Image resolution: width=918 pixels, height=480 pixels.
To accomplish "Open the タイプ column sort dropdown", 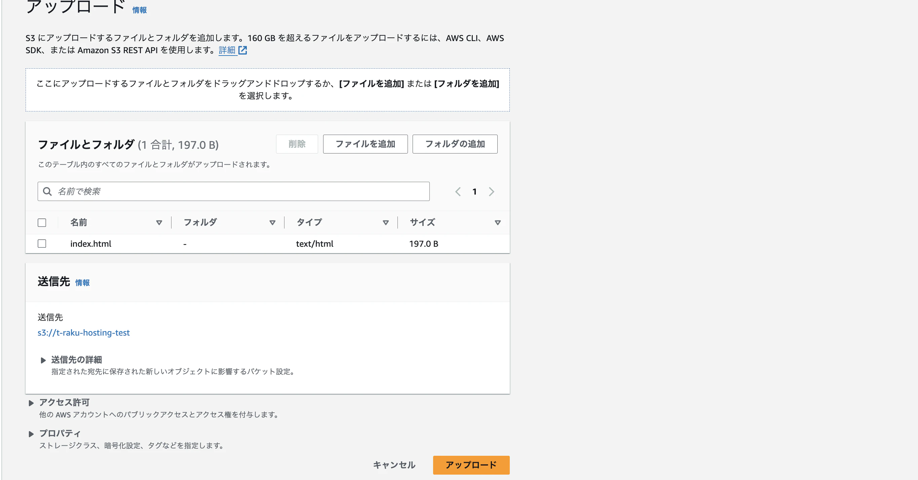I will click(x=386, y=222).
